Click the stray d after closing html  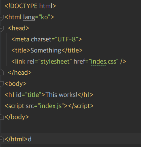pyautogui.click(x=30, y=139)
